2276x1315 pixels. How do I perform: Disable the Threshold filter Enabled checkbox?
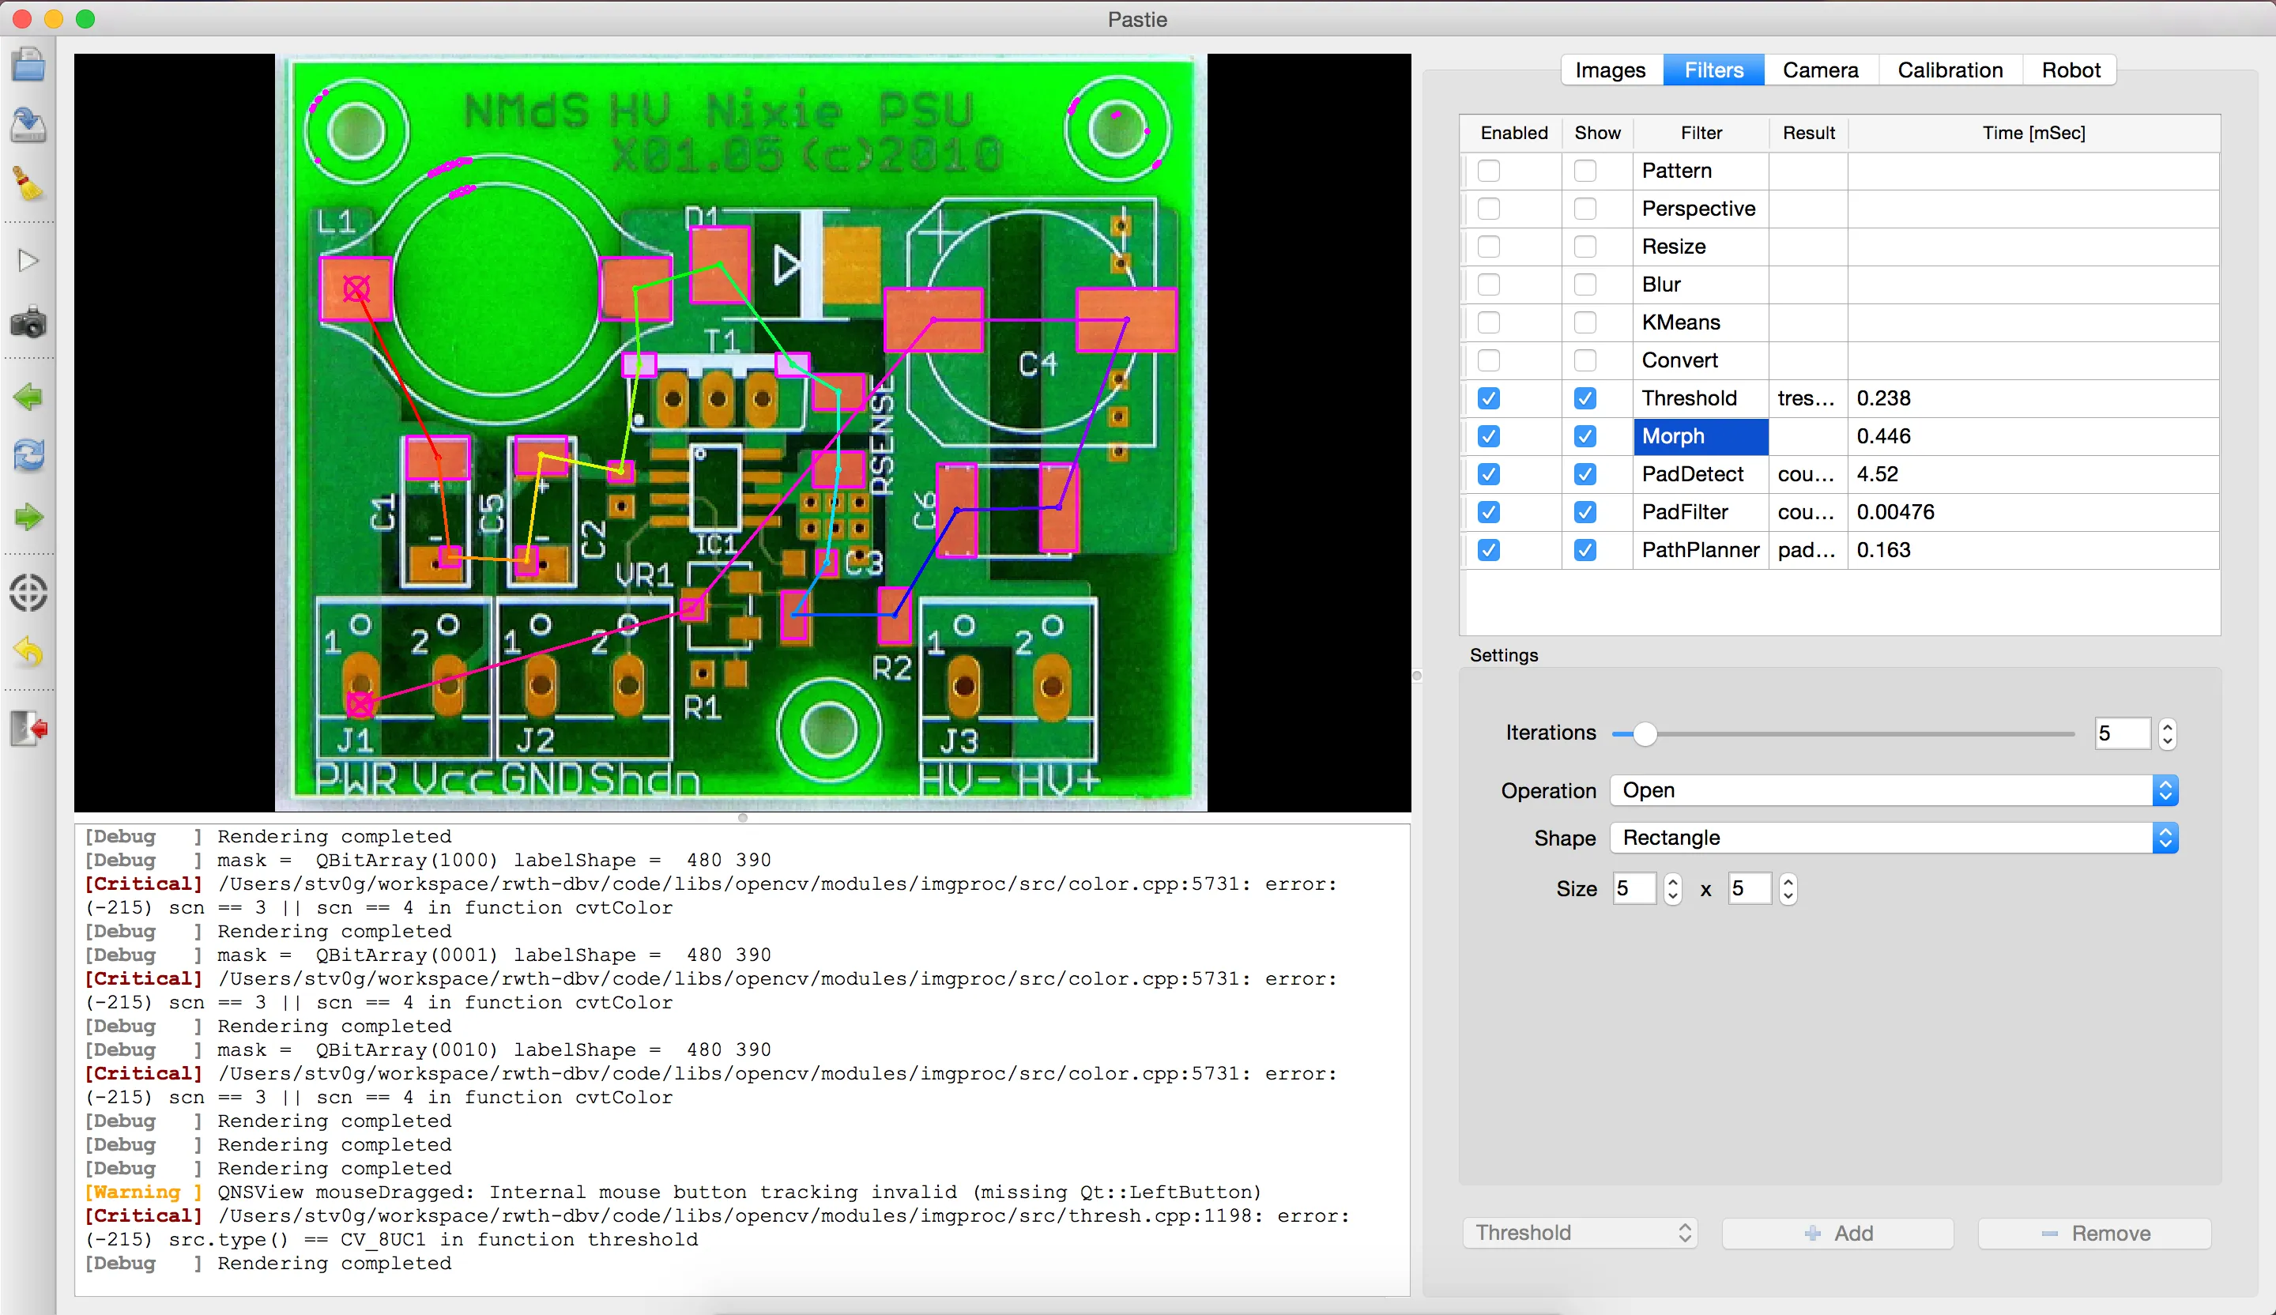tap(1488, 398)
